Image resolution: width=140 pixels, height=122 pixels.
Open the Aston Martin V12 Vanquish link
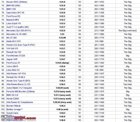click(x=19, y=88)
